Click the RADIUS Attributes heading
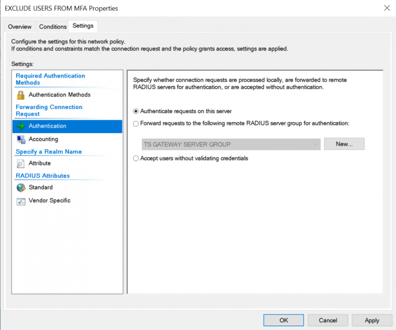Viewport: 396px width, 330px height. coord(43,176)
